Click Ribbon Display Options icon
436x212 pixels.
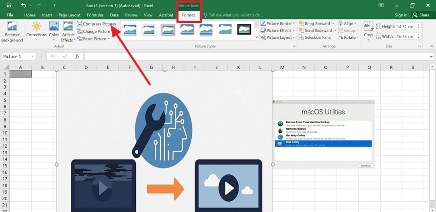pyautogui.click(x=381, y=5)
